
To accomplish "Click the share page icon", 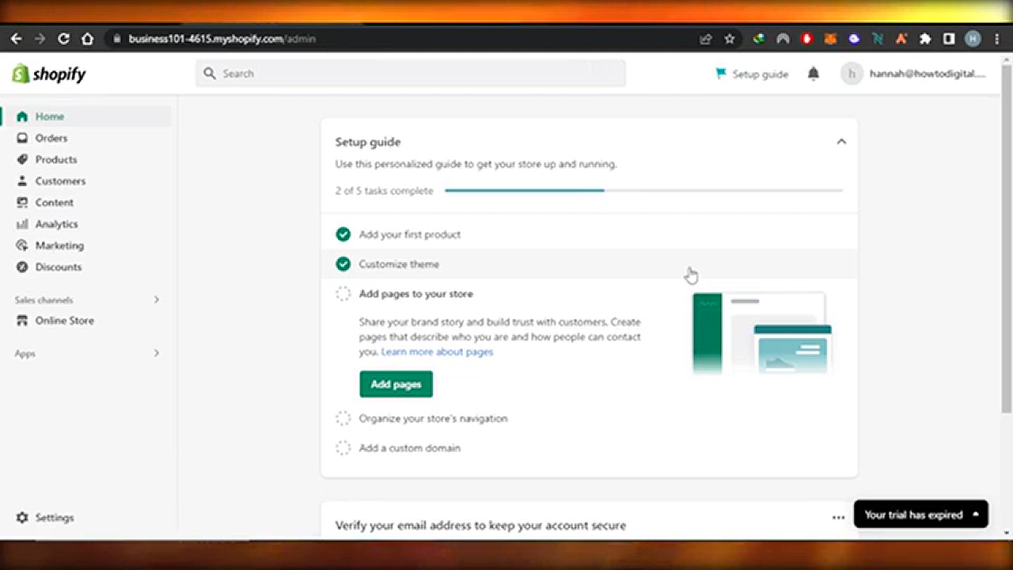I will click(706, 39).
